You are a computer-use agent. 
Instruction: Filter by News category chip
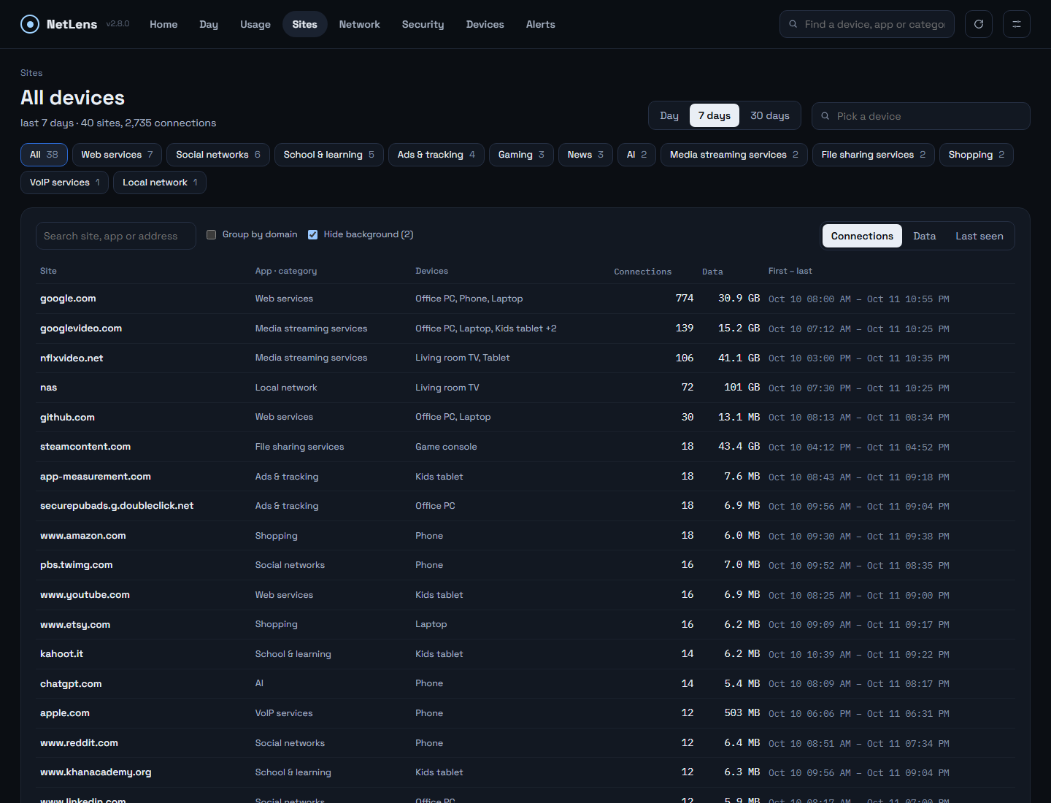pyautogui.click(x=586, y=155)
